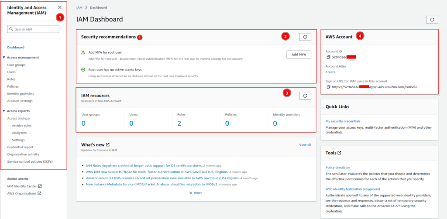This screenshot has height=219, width=447.
Task: Click the Identity providers count 0
Action: (275, 123)
